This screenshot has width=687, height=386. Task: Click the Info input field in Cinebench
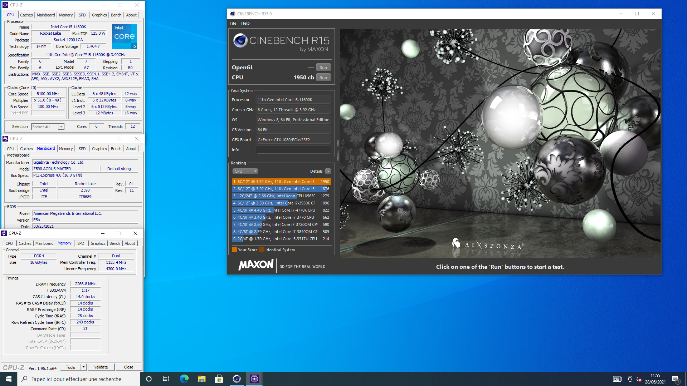[x=293, y=150]
